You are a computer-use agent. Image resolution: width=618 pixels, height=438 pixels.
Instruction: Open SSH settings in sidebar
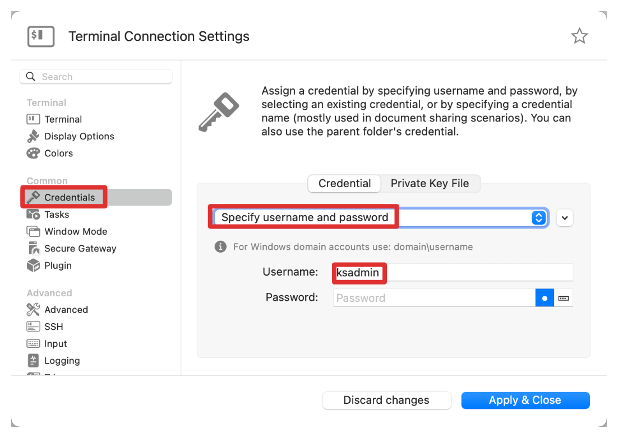[x=53, y=327]
